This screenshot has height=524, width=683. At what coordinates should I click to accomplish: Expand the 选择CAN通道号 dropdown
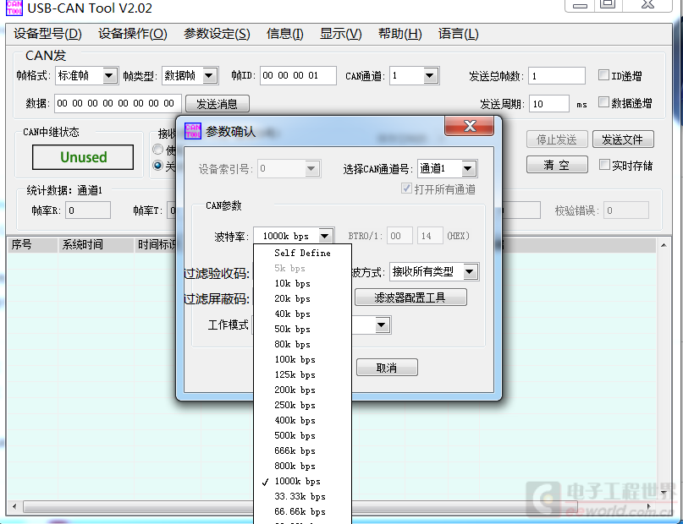468,169
